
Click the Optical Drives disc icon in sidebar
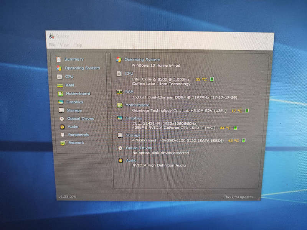pos(62,119)
